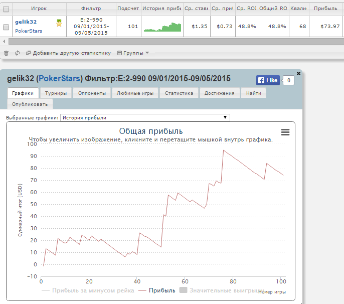Toggle the header select-all checkbox

[x=6, y=9]
